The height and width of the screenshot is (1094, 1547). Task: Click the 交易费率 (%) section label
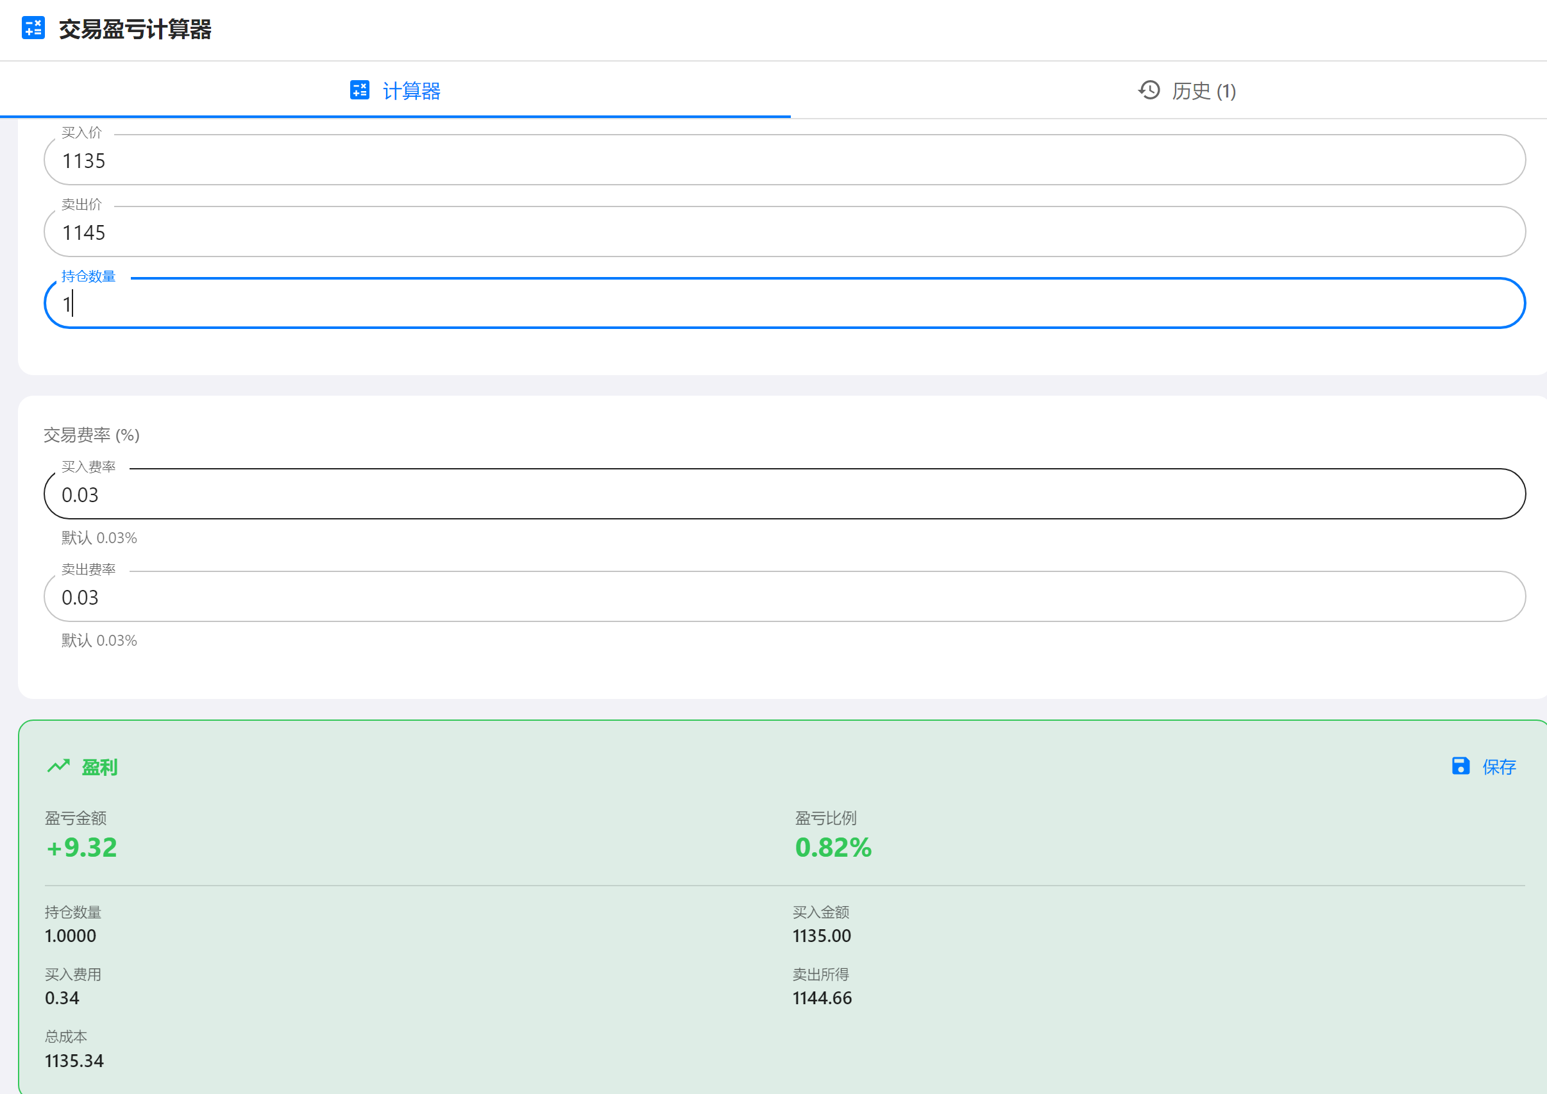click(x=92, y=435)
